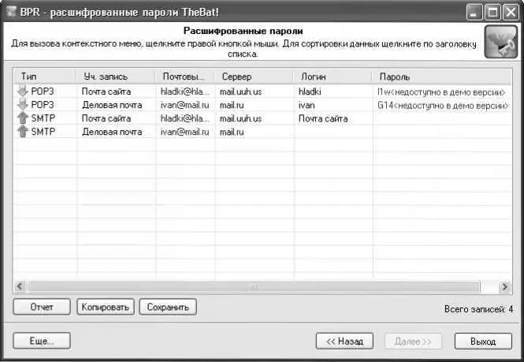Select mail.uuh.us server in SMTP row
The image size is (524, 362).
(x=240, y=118)
